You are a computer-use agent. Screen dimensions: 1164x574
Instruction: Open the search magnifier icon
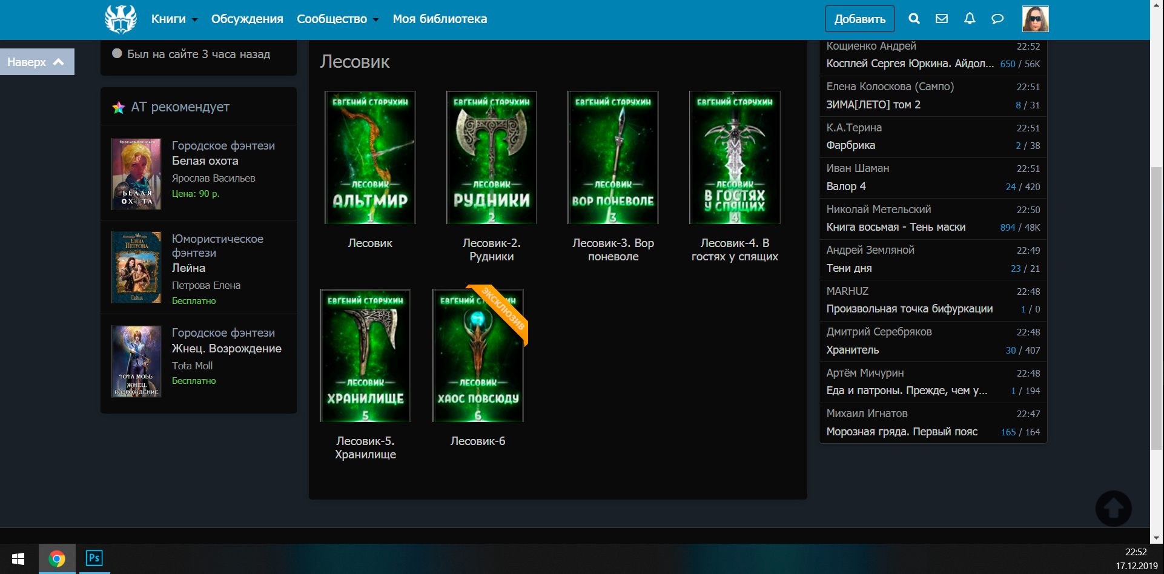tap(914, 19)
